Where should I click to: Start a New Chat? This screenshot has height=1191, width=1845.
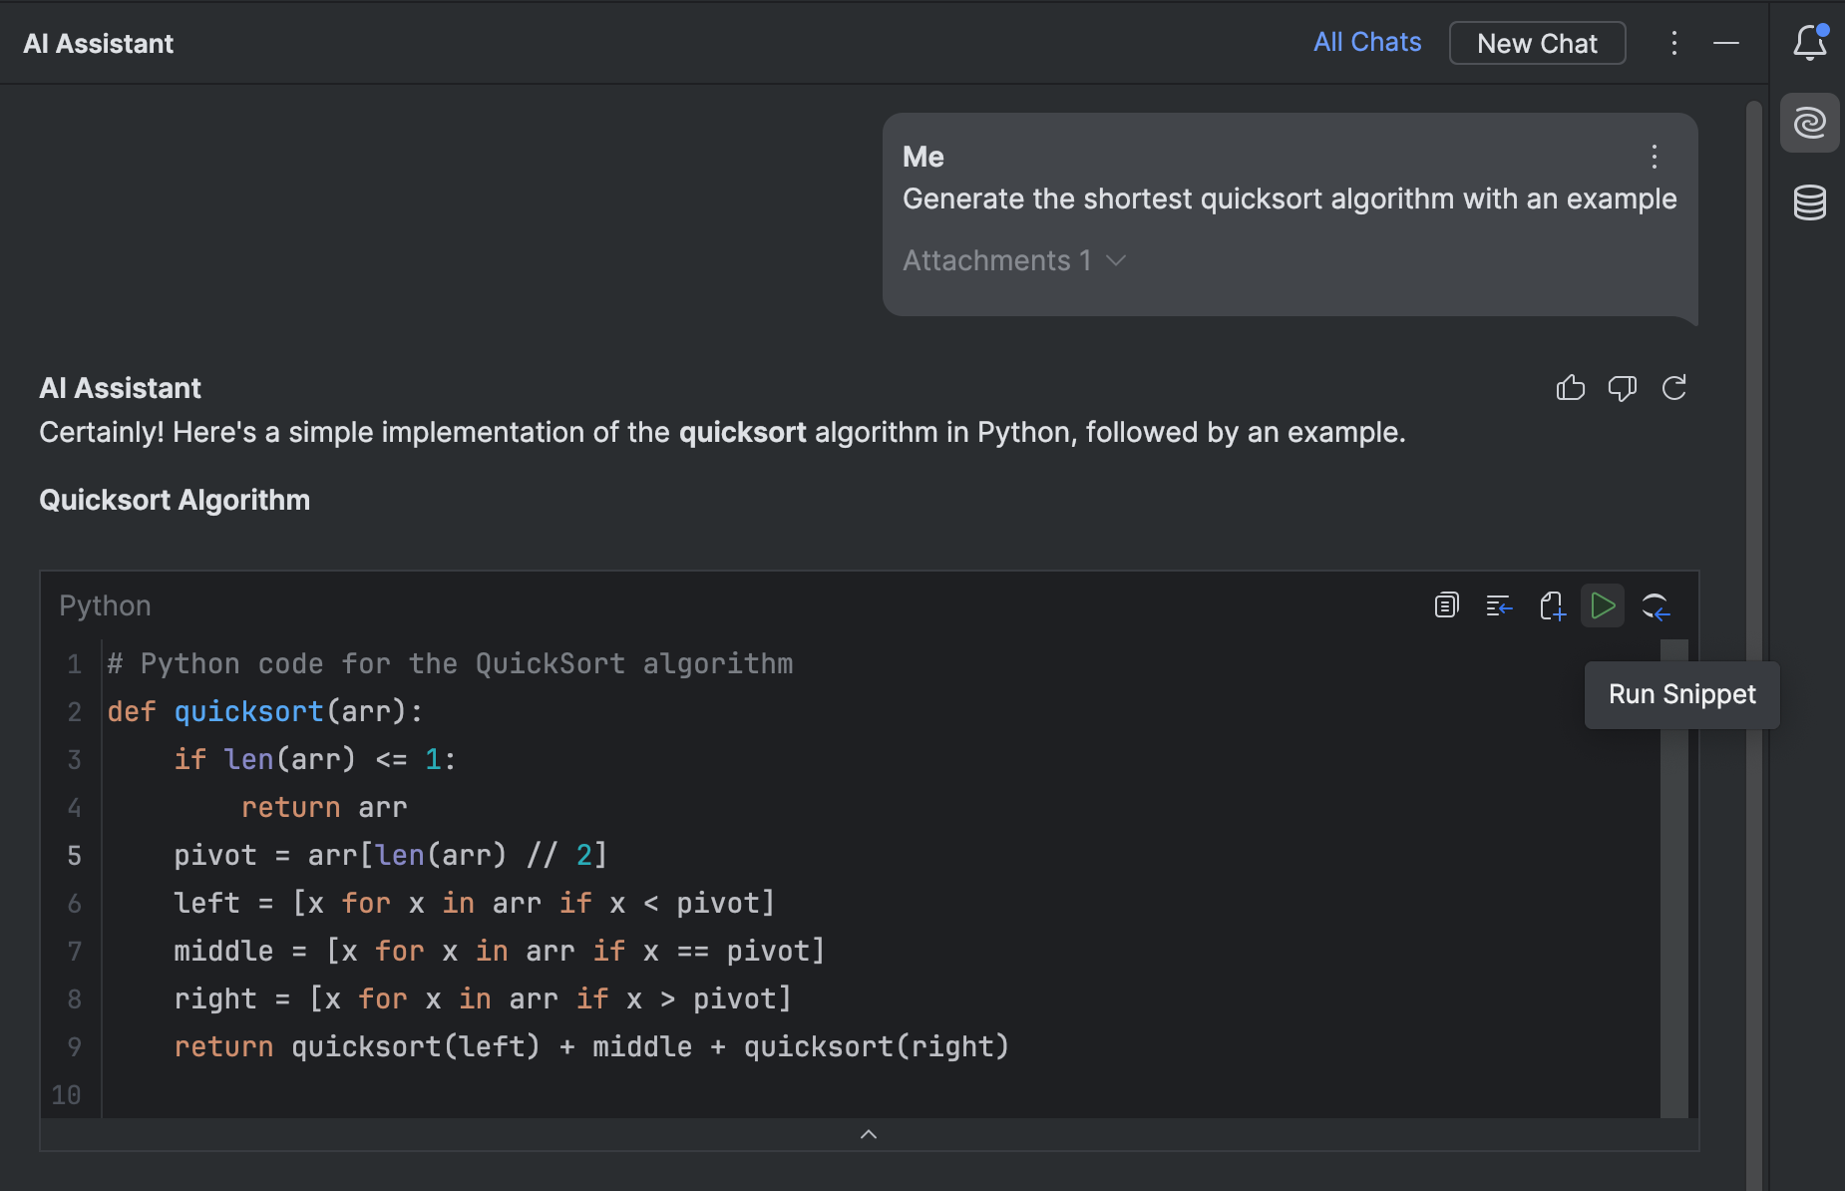1536,43
